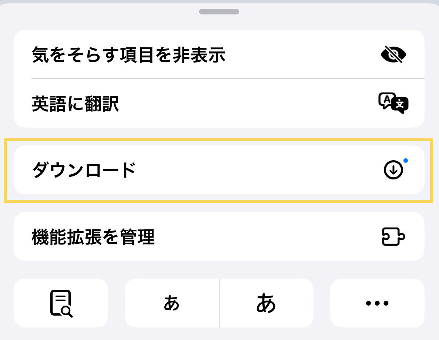
Task: Tap the 'ダウンロード' label text
Action: tap(84, 171)
